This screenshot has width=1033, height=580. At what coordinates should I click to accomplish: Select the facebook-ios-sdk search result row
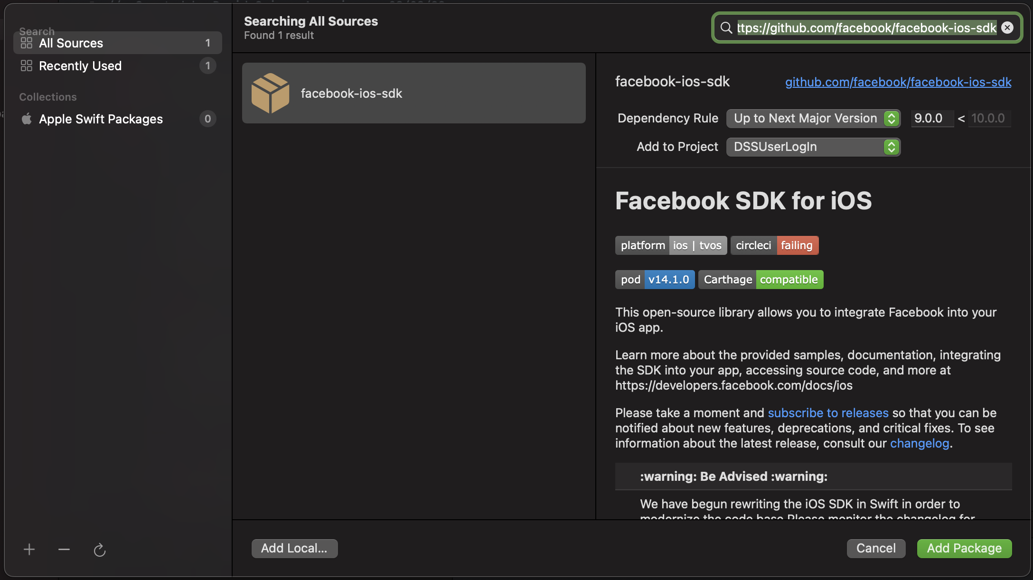pos(413,93)
